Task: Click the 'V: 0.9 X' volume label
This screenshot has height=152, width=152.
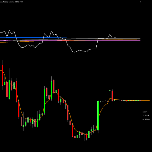Action: [x=146, y=116]
